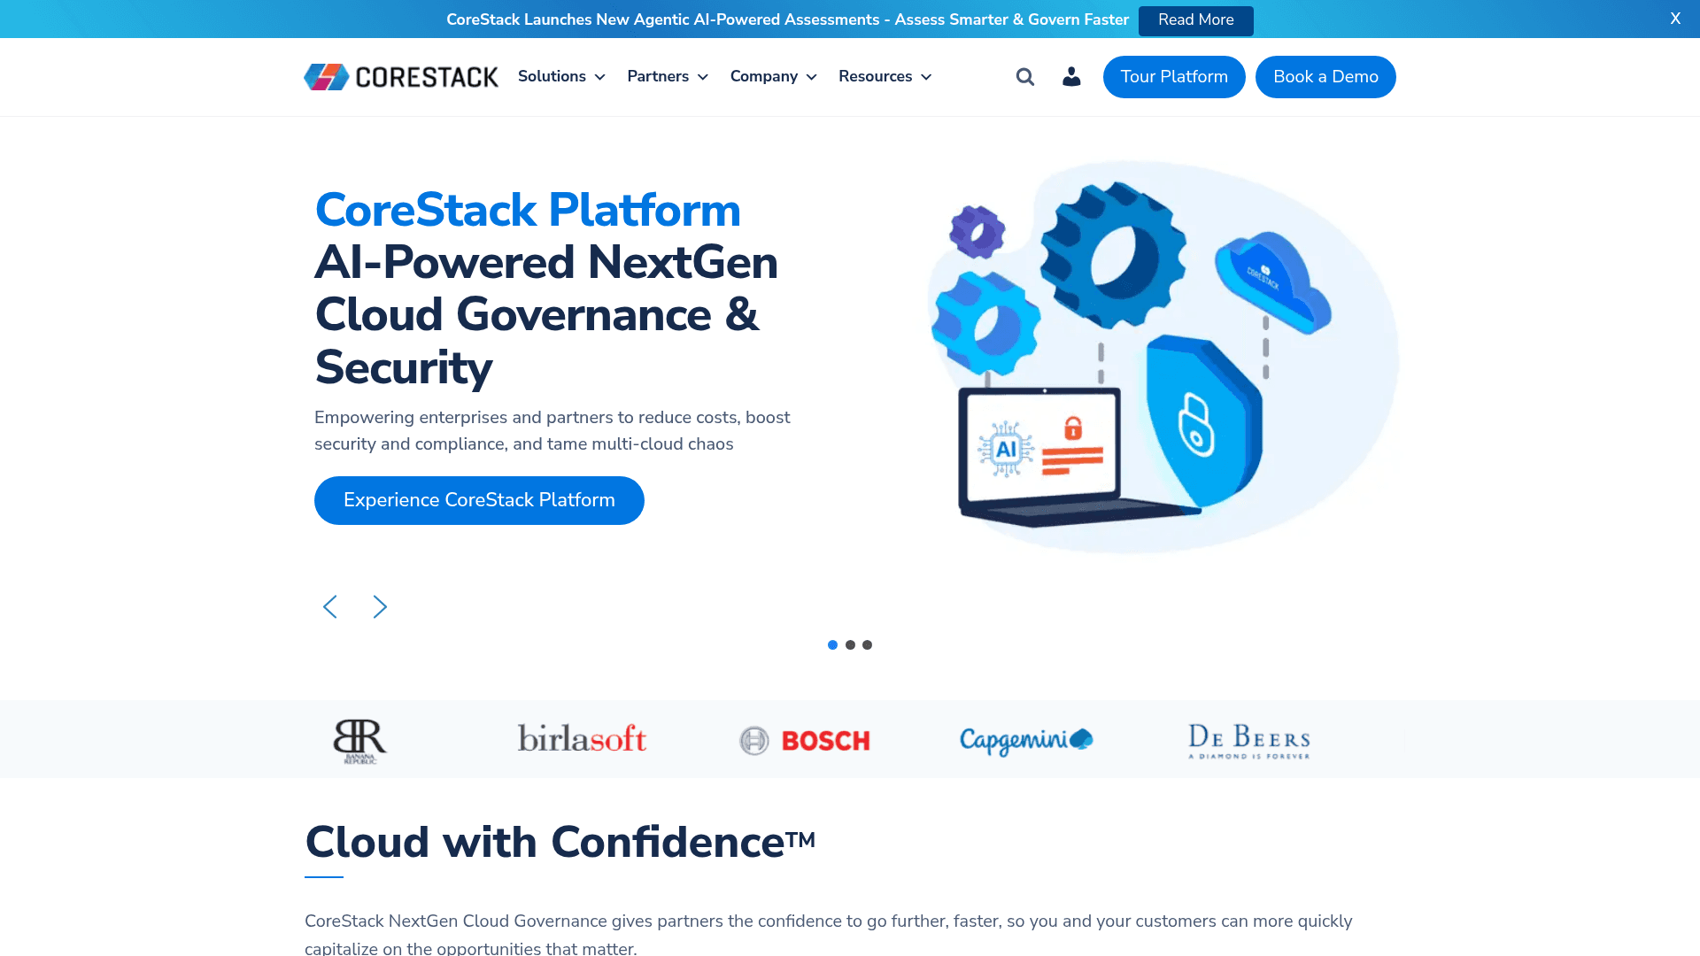Go back using the carousel left arrow
1700x956 pixels.
(329, 606)
